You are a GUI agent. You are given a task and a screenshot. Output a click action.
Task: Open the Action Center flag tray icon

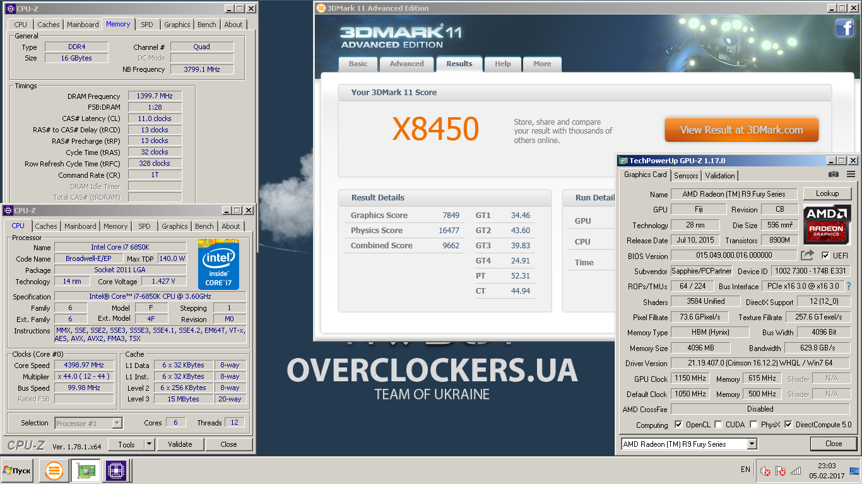click(x=781, y=471)
